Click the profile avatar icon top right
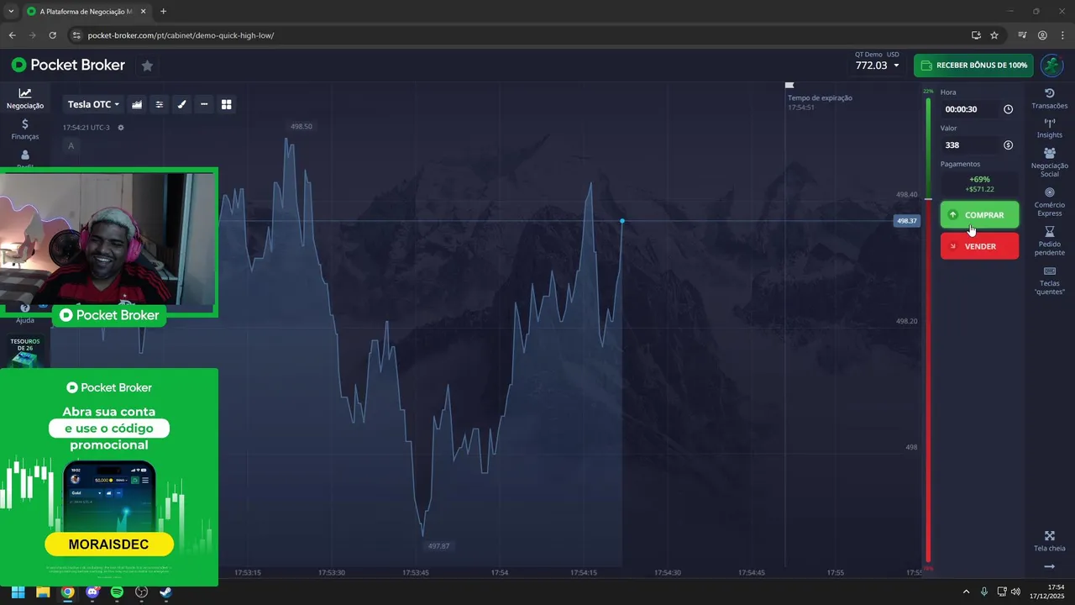The image size is (1075, 605). [1051, 66]
